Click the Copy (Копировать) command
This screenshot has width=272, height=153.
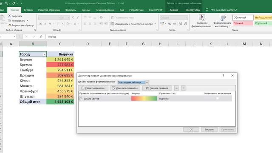pos(17,21)
